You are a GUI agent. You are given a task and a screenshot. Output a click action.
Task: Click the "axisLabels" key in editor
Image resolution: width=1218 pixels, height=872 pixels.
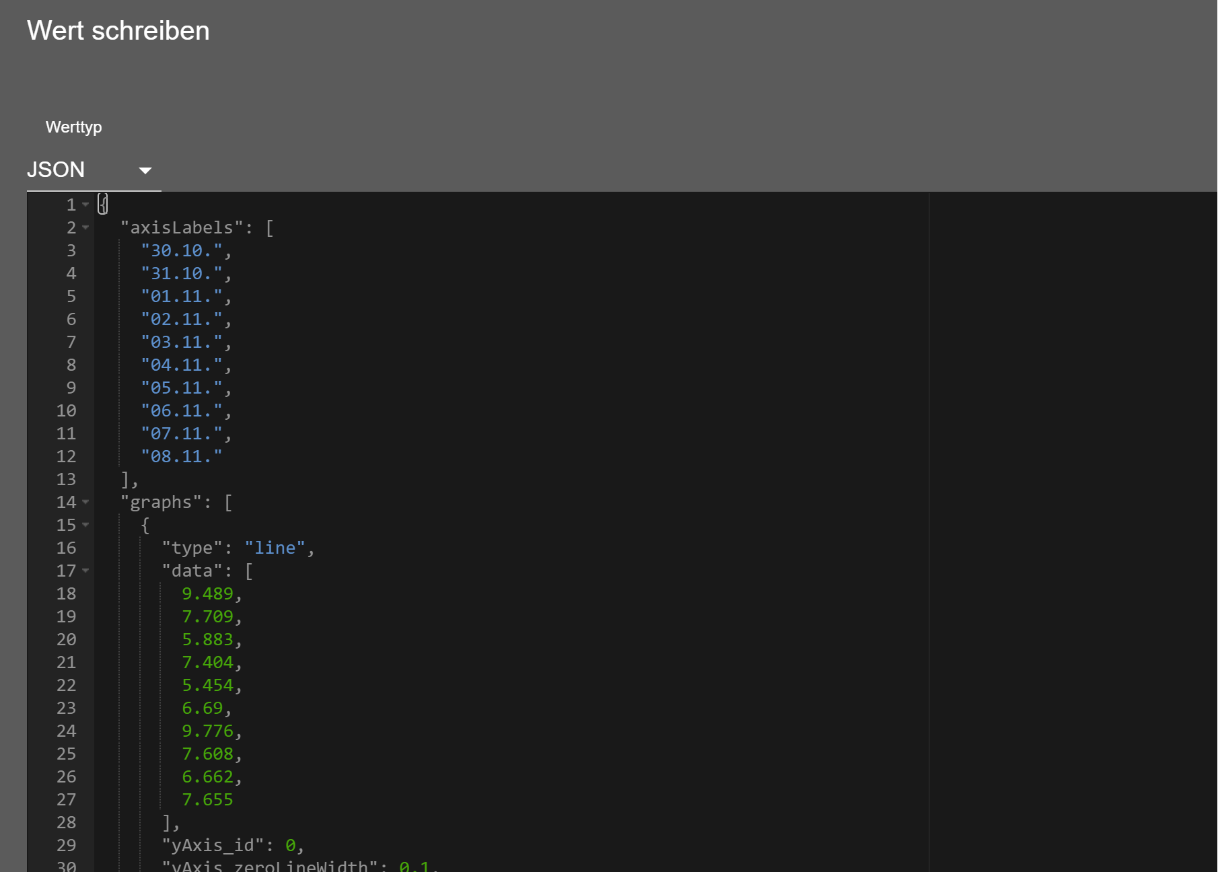point(181,228)
